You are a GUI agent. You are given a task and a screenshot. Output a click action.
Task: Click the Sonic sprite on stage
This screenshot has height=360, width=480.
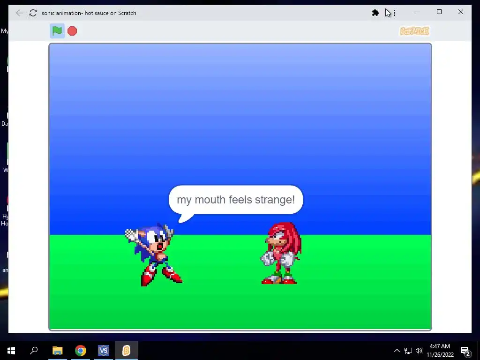[x=153, y=255]
